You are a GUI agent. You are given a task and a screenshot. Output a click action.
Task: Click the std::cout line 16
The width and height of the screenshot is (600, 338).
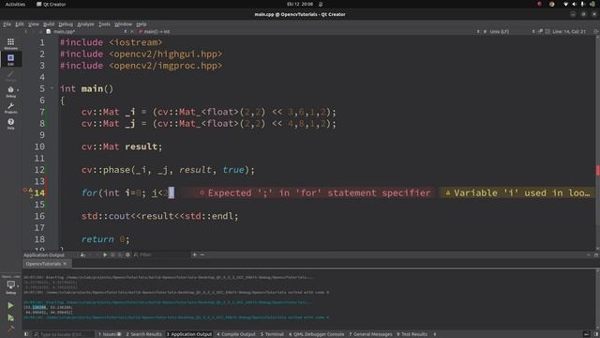[159, 216]
